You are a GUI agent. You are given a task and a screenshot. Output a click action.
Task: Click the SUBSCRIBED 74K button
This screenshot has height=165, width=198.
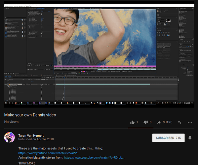pos(169,138)
